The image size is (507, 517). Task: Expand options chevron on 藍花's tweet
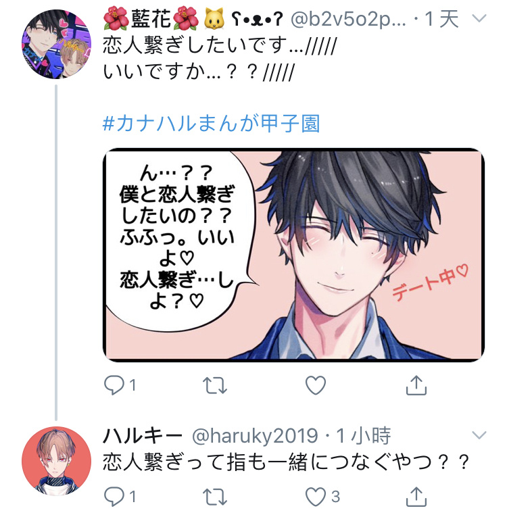pos(479,18)
